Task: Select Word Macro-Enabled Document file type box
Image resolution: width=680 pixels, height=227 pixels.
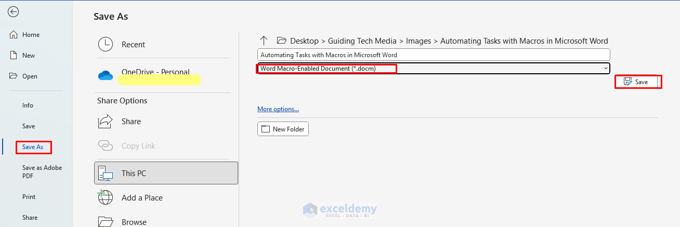Action: (326, 69)
